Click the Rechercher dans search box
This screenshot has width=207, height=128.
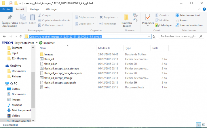(181, 36)
